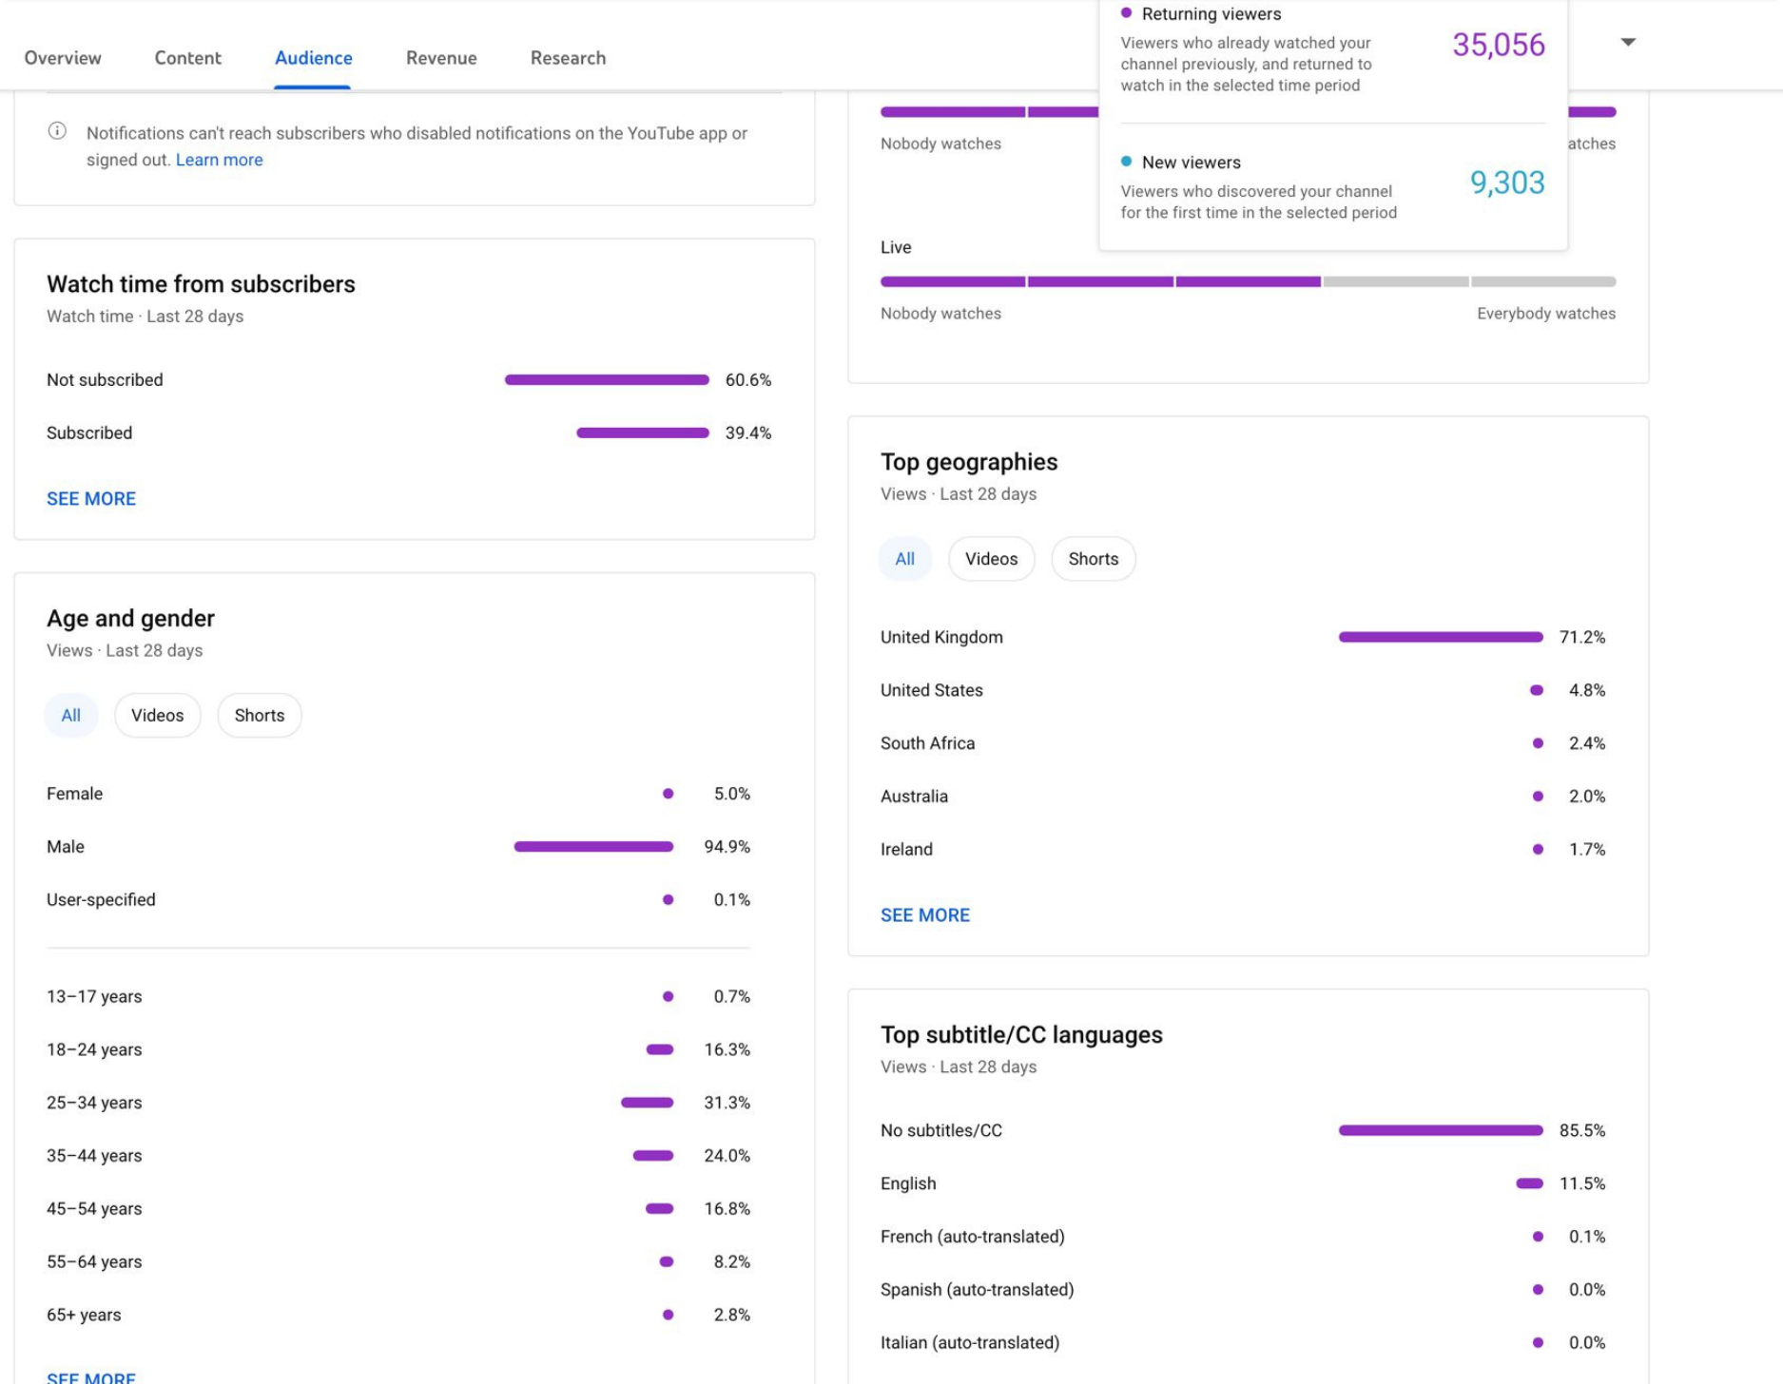Viewport: 1783px width, 1384px height.
Task: Click the Not subscribed 60.6% bar
Action: pyautogui.click(x=607, y=379)
